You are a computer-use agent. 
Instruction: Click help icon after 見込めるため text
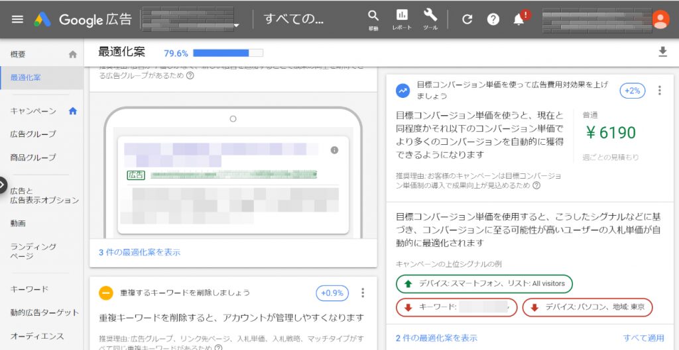[x=536, y=186]
